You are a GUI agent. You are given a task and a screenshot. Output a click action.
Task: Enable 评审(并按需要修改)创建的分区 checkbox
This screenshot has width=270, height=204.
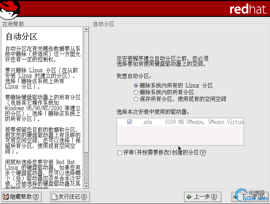coord(119,153)
